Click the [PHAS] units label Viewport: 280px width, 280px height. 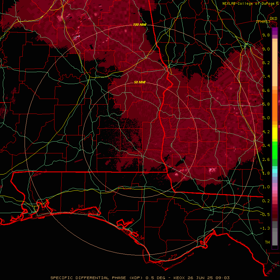(263, 22)
